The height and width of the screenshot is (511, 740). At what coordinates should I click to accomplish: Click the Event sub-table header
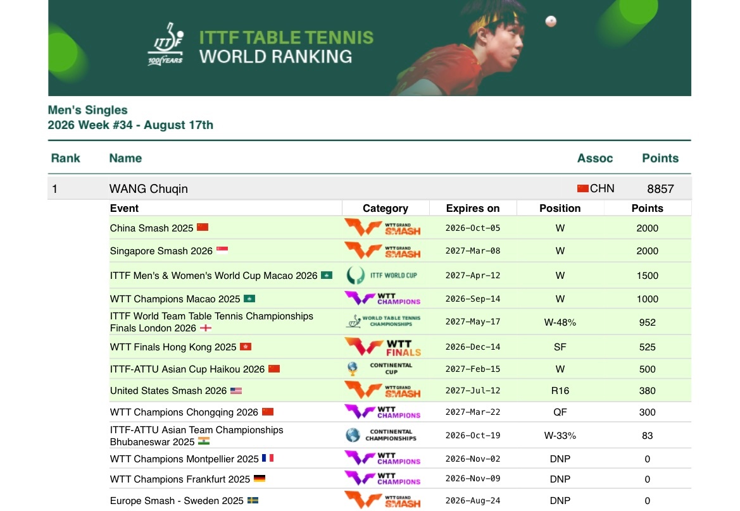click(x=124, y=208)
